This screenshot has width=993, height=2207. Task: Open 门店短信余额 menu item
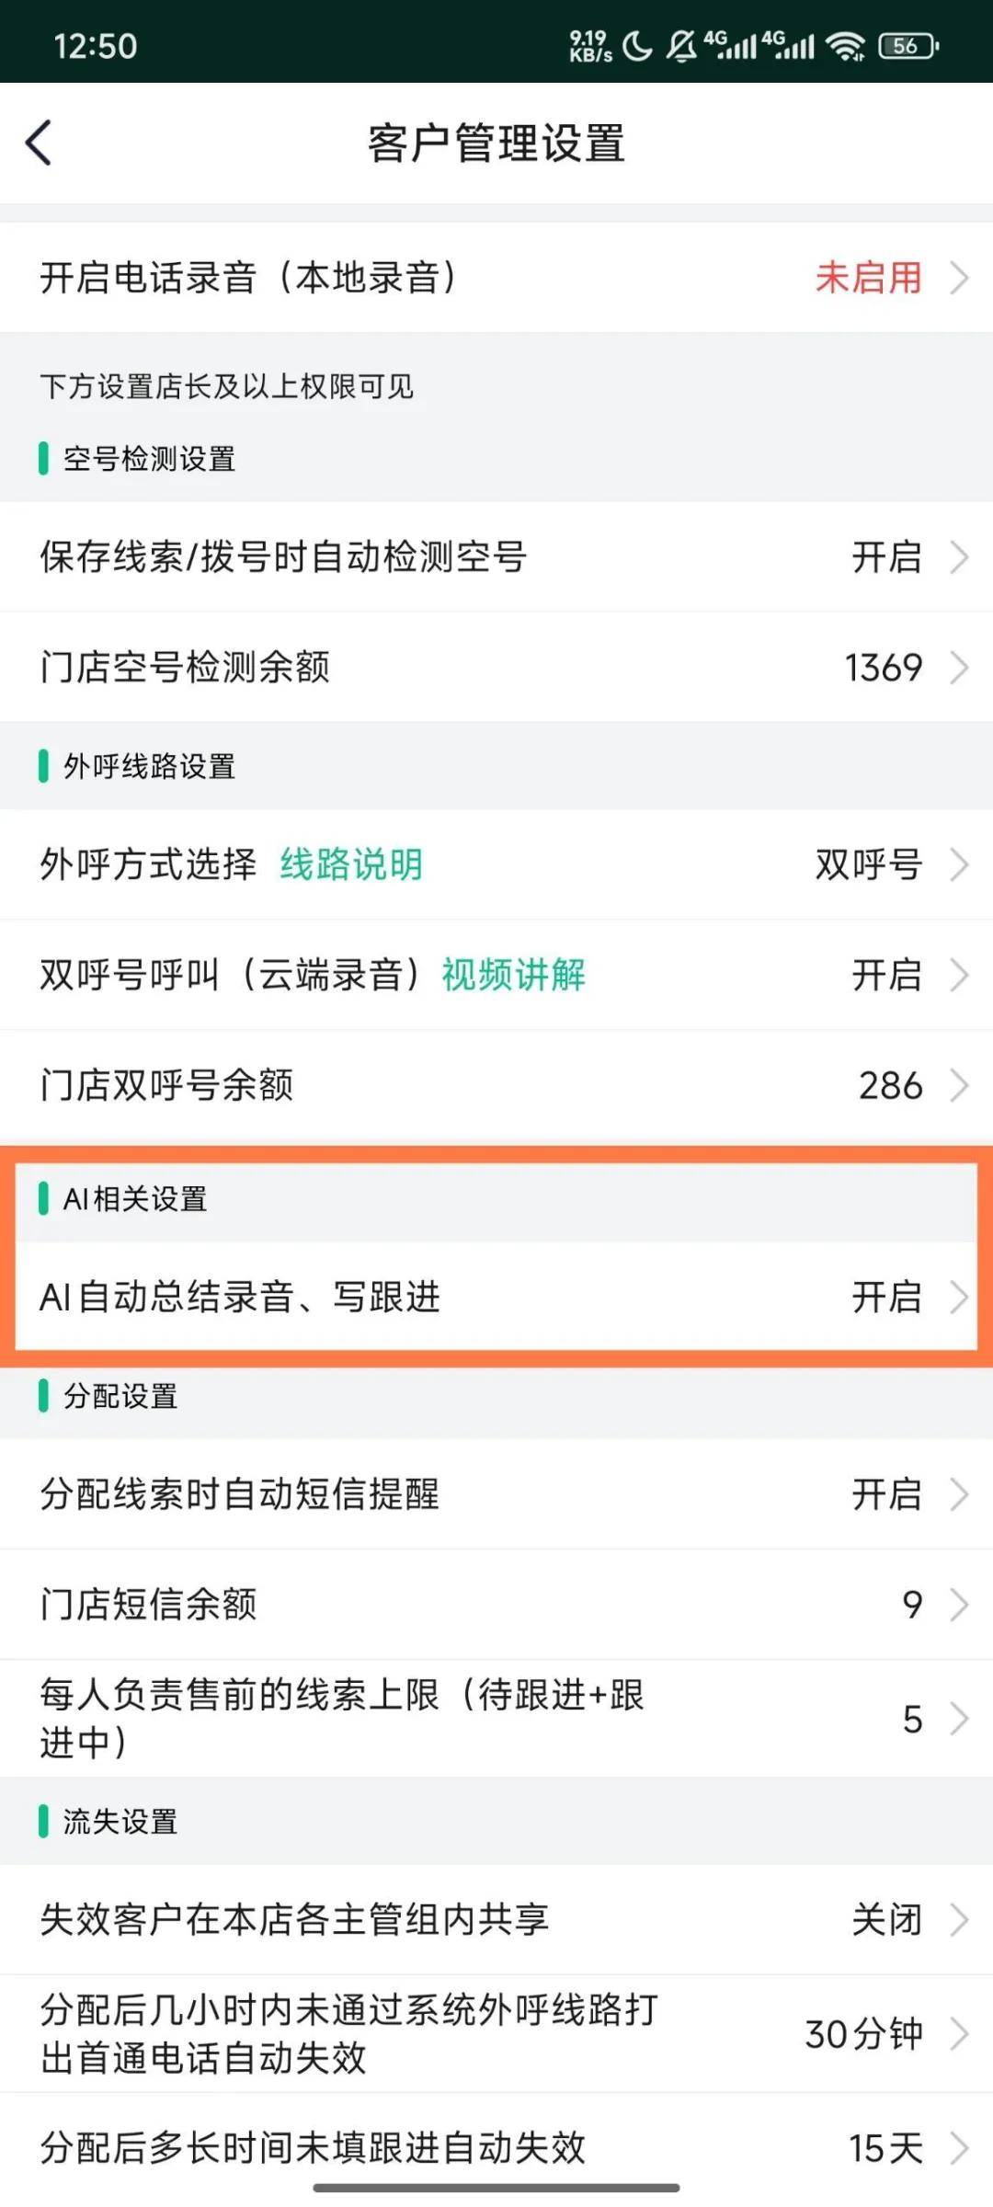[496, 1605]
